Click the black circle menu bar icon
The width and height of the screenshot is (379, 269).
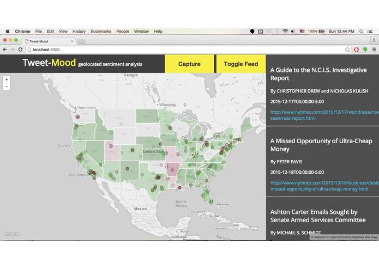pyautogui.click(x=252, y=32)
